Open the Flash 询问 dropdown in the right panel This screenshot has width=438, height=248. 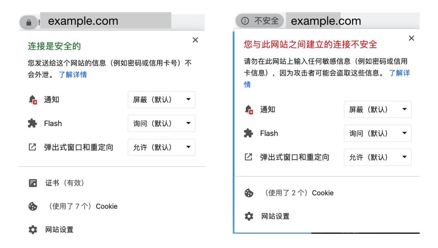(378, 133)
